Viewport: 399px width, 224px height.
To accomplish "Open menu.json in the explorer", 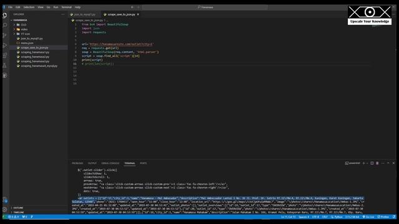I will pos(27,43).
